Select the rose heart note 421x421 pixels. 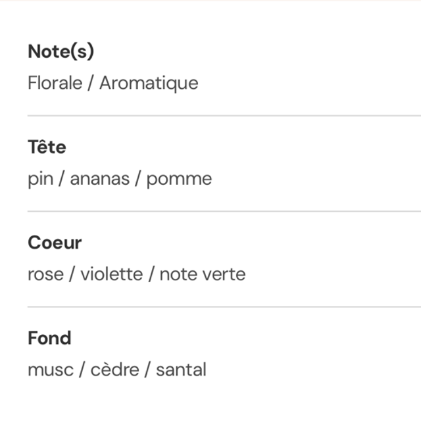tap(45, 274)
